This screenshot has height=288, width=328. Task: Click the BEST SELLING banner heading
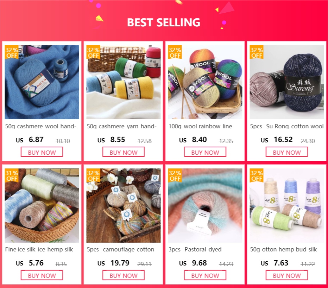click(x=164, y=23)
